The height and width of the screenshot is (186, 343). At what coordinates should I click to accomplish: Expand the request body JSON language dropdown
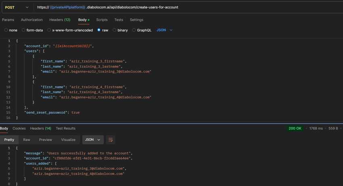[164, 30]
